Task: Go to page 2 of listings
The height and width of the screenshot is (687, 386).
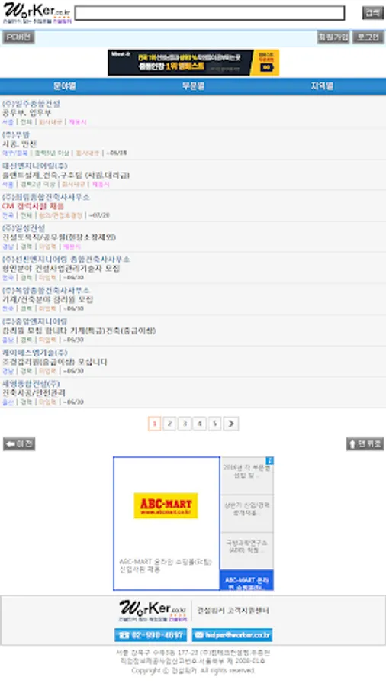Action: (169, 424)
